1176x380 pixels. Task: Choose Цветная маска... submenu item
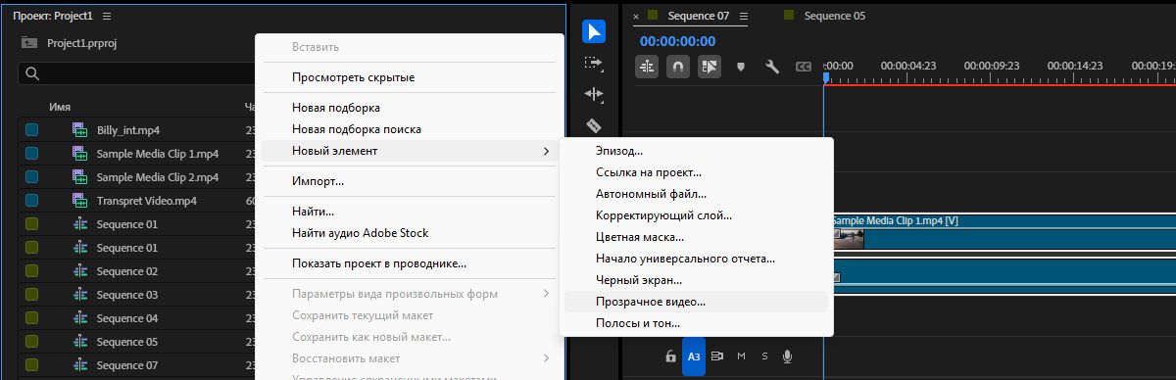(x=640, y=237)
